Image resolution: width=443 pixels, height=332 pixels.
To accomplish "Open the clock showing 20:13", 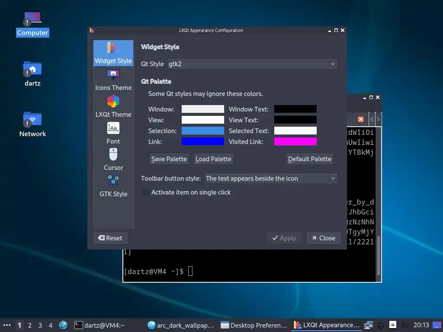I will pos(421,325).
